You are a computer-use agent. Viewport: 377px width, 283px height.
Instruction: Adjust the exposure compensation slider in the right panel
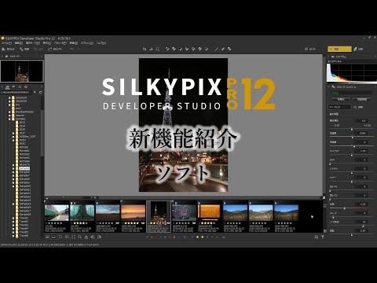coord(352,129)
